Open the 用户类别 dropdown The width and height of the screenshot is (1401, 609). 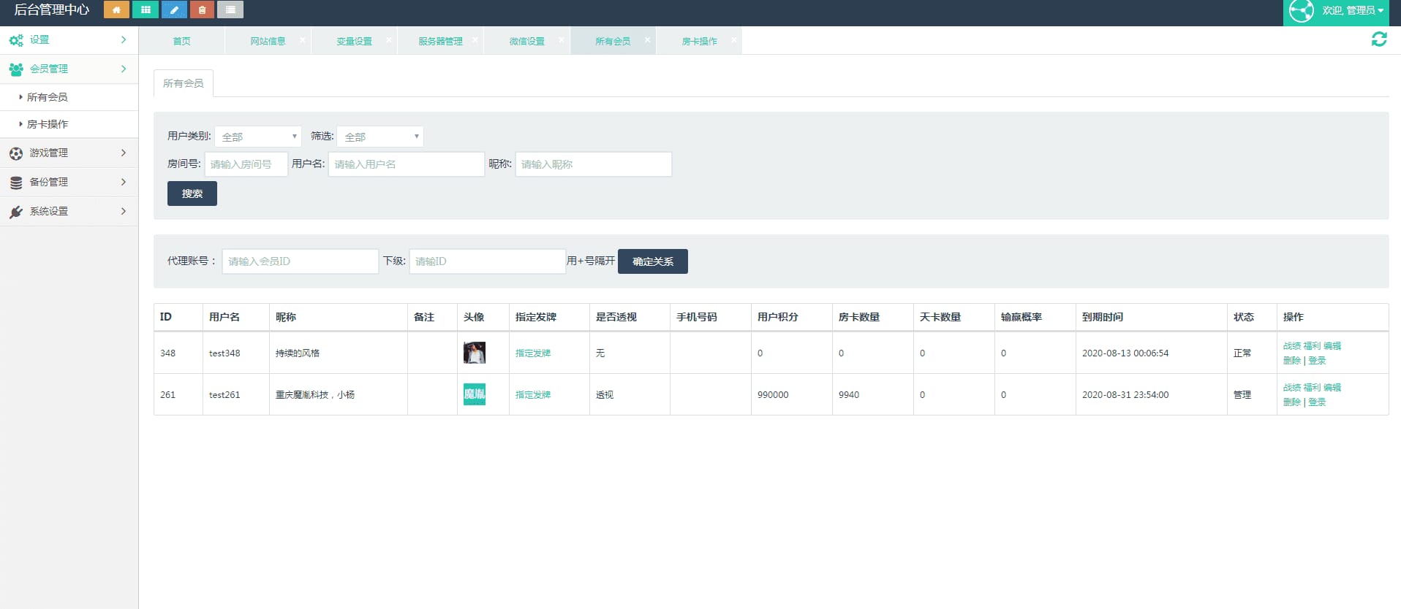click(x=258, y=137)
